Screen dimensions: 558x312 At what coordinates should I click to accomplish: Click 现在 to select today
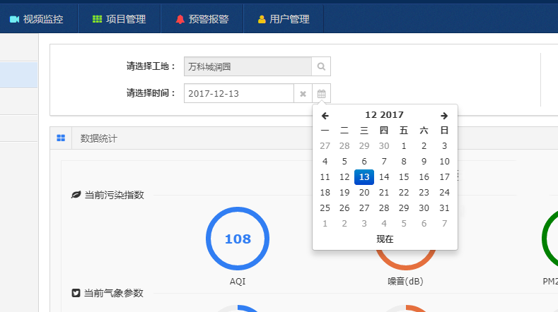click(x=385, y=239)
